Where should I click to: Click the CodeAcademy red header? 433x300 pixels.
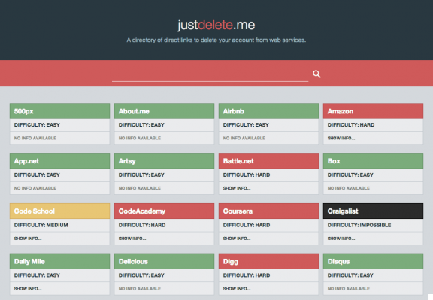(164, 211)
